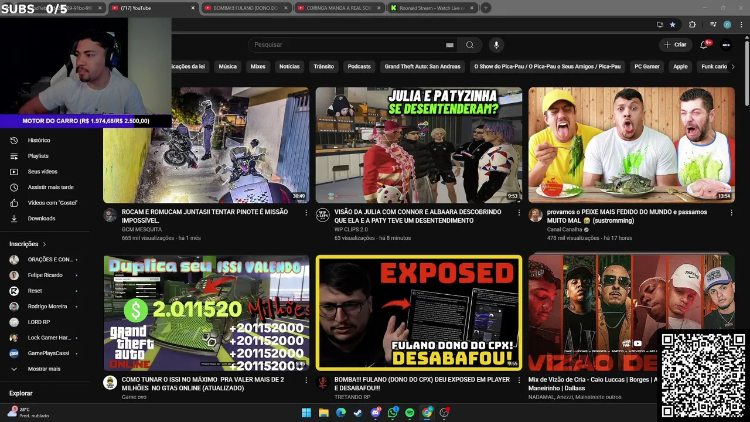Play the Duplica seu ISSI thumbnail
This screenshot has width=750, height=422.
(x=206, y=313)
